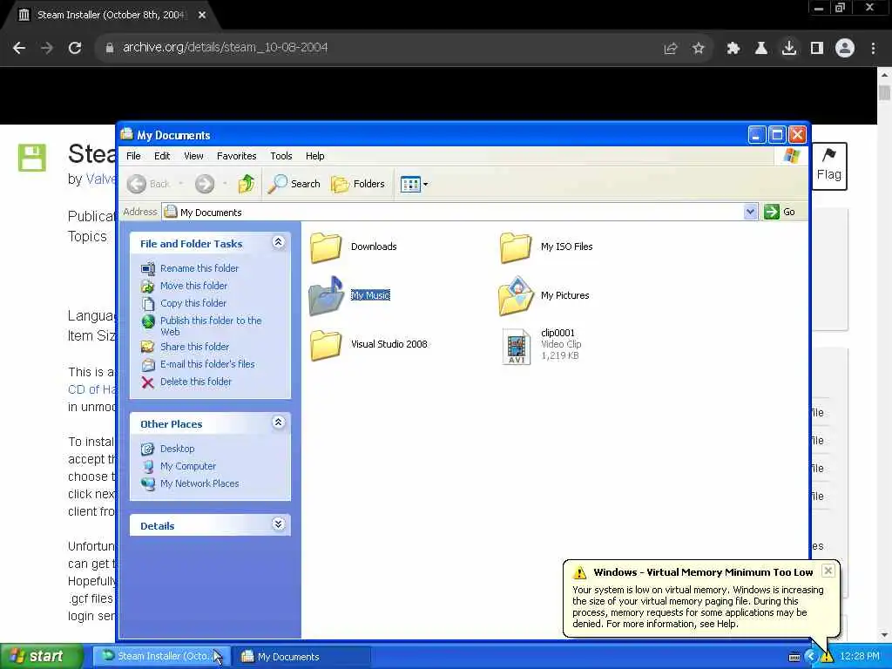This screenshot has height=669, width=892.
Task: Toggle browser side panel icon
Action: click(817, 48)
